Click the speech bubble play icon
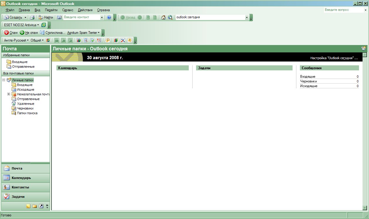 pos(108,40)
